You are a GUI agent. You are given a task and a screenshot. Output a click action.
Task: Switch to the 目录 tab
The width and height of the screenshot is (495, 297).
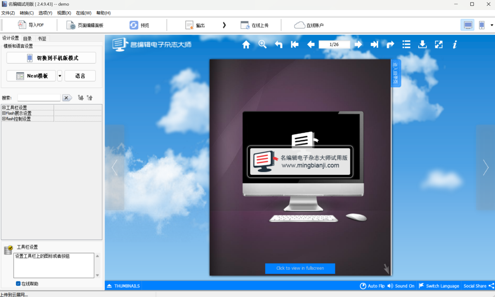27,38
